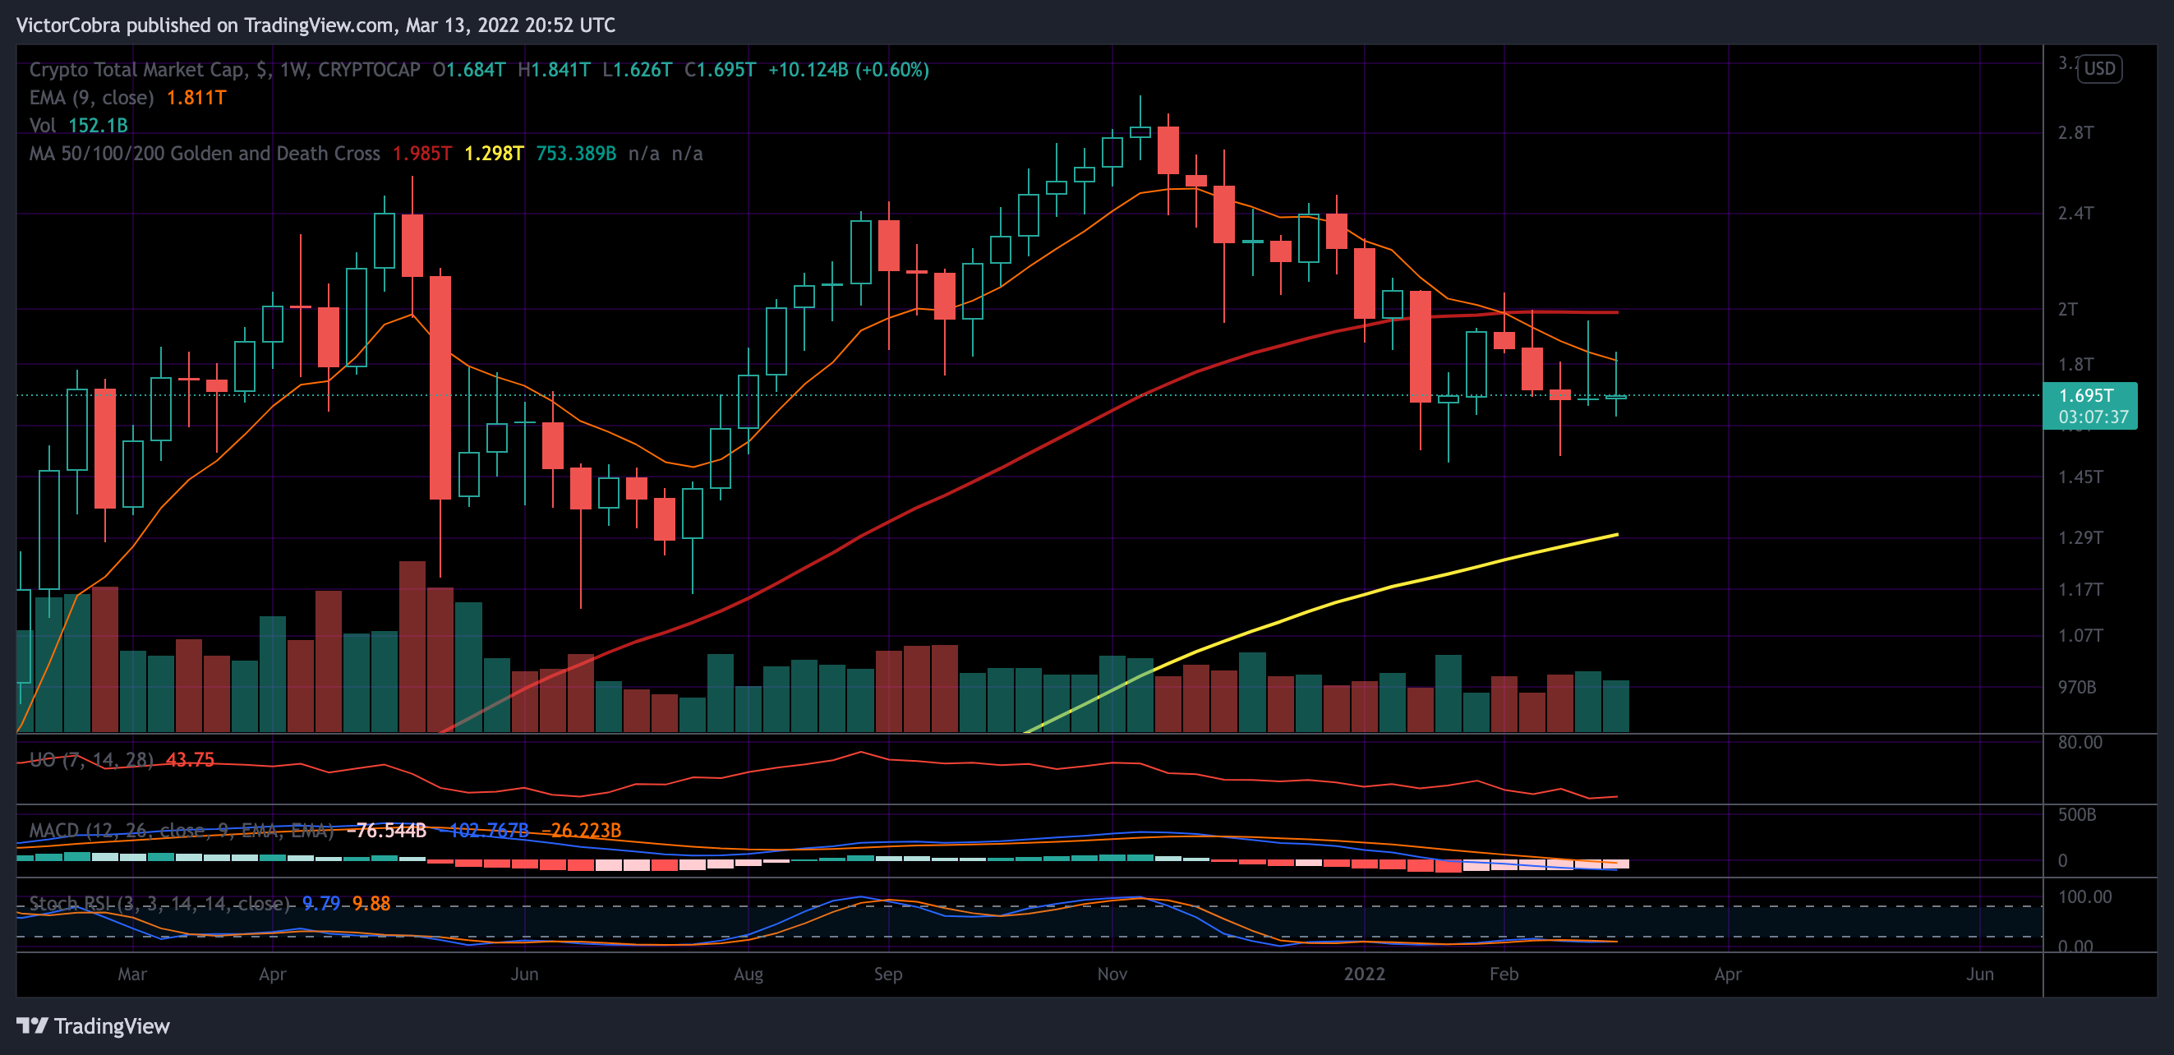
Task: Select the UO (7, 14, 28) indicator label
Action: (x=91, y=759)
